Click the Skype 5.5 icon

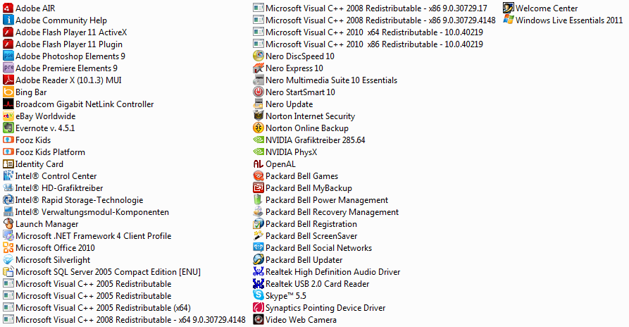[259, 296]
